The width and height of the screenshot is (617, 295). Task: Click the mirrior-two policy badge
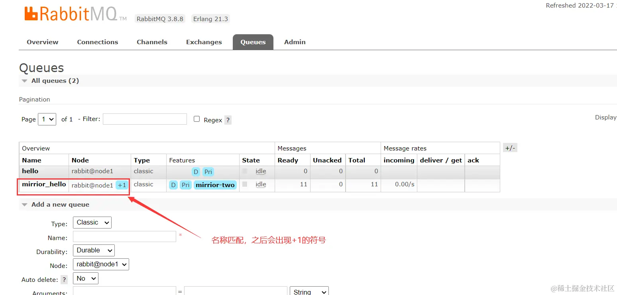(x=215, y=185)
